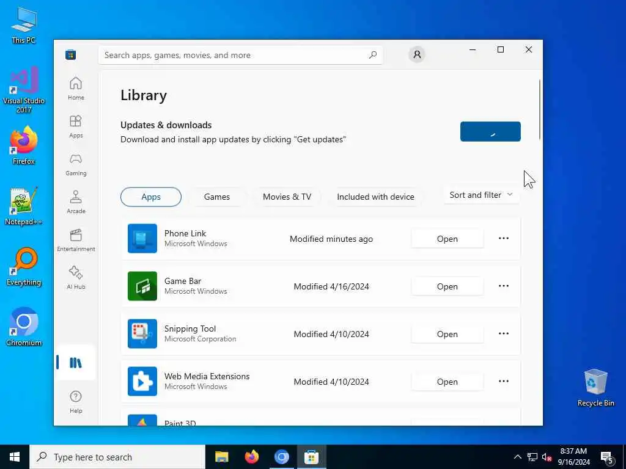Click the Phone Link app icon
This screenshot has height=469, width=626.
142,239
